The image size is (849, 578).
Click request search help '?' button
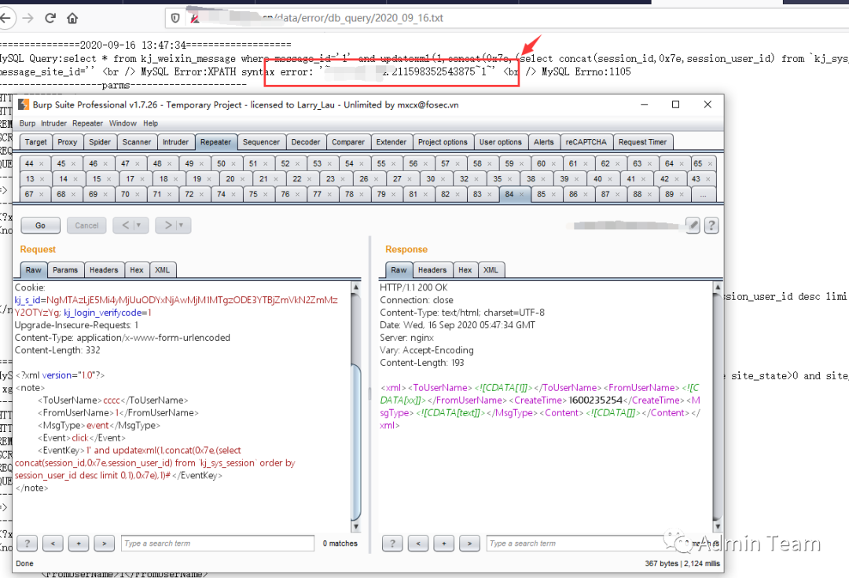(27, 543)
